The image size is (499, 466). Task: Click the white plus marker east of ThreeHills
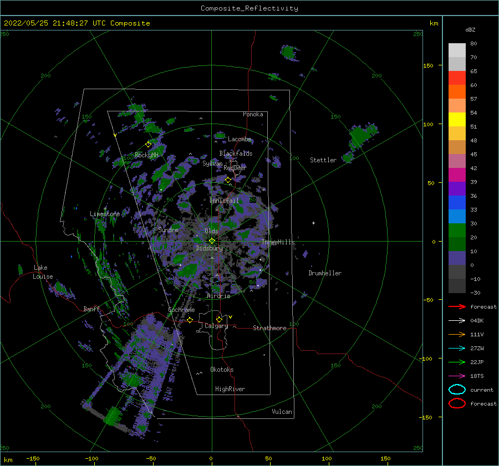tap(313, 223)
